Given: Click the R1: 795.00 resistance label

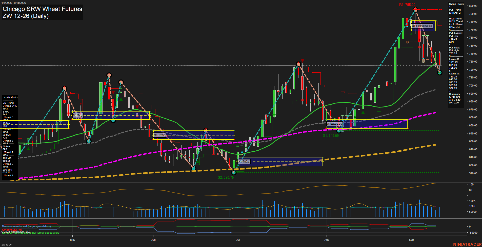Looking at the screenshot, I should tap(407, 5).
